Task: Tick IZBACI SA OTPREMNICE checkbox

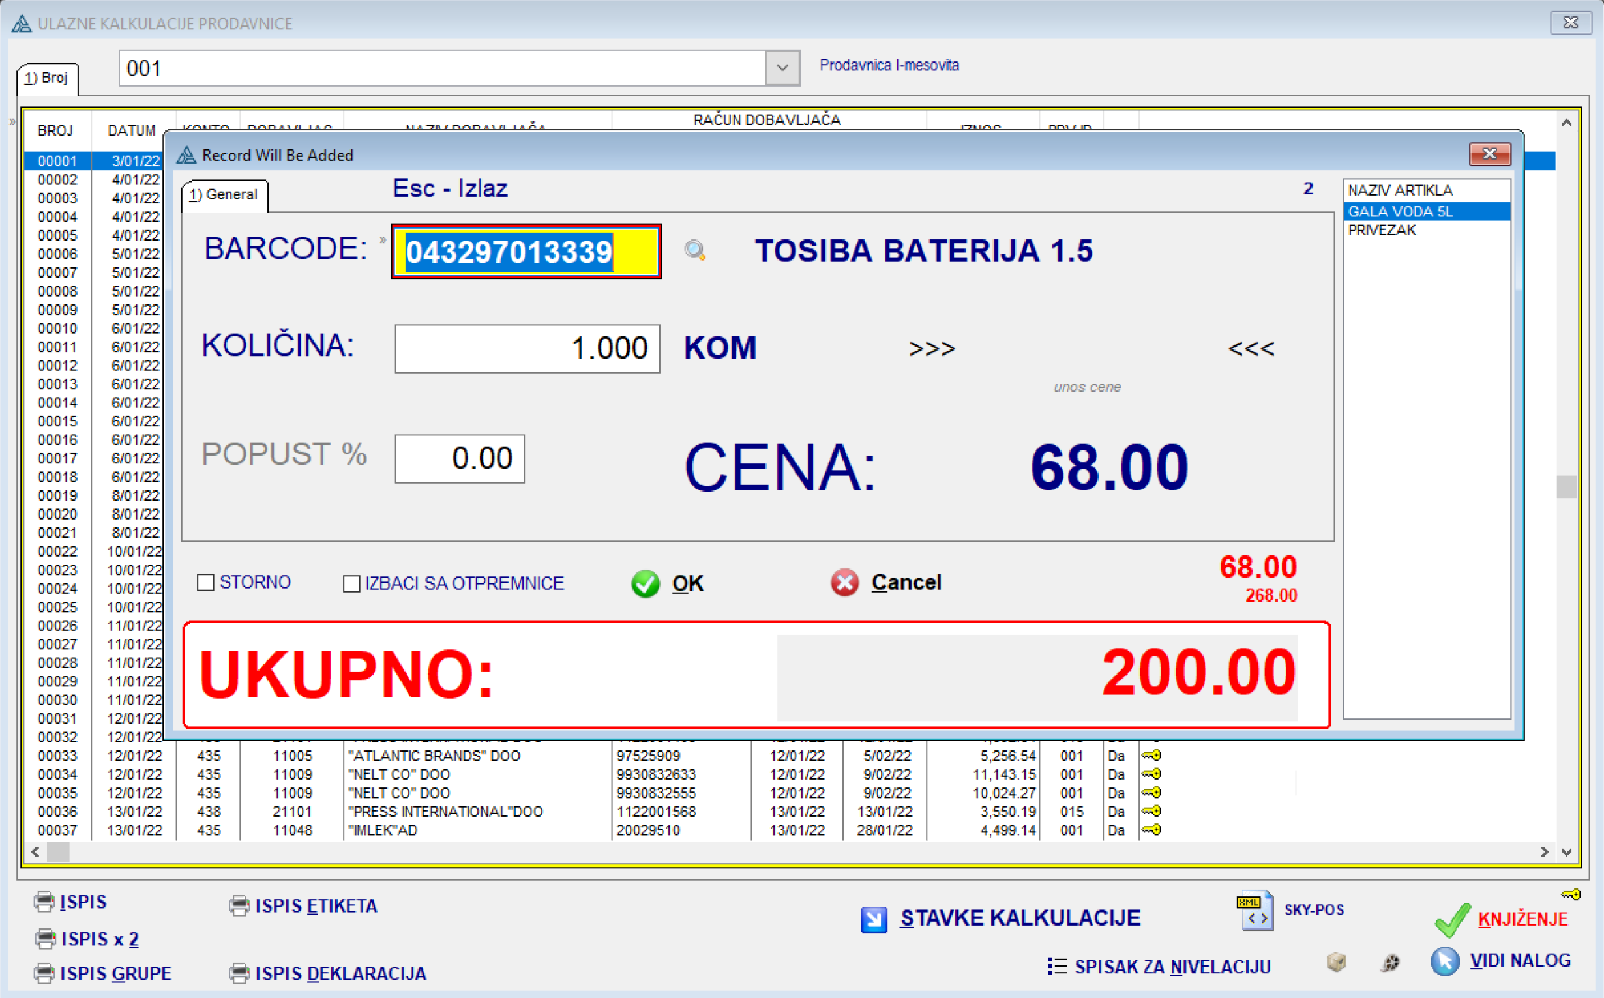Action: [351, 583]
